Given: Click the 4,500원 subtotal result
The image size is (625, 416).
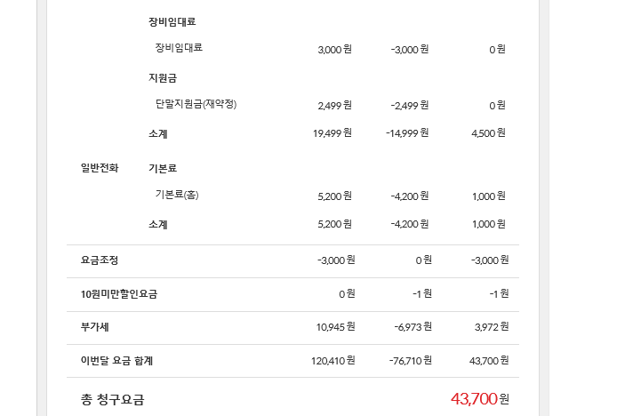Looking at the screenshot, I should [490, 133].
